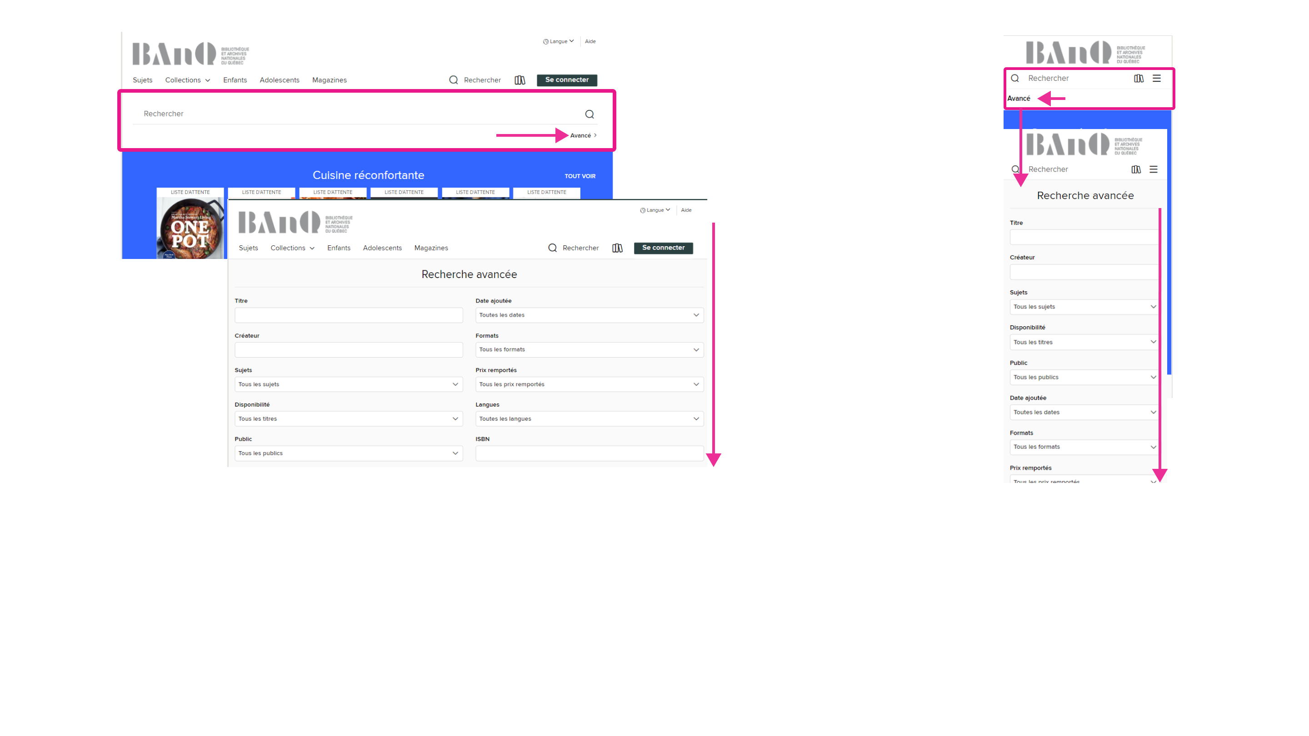This screenshot has height=736, width=1309.
Task: Open hamburger menu in mobile advanced search header
Action: (1154, 169)
